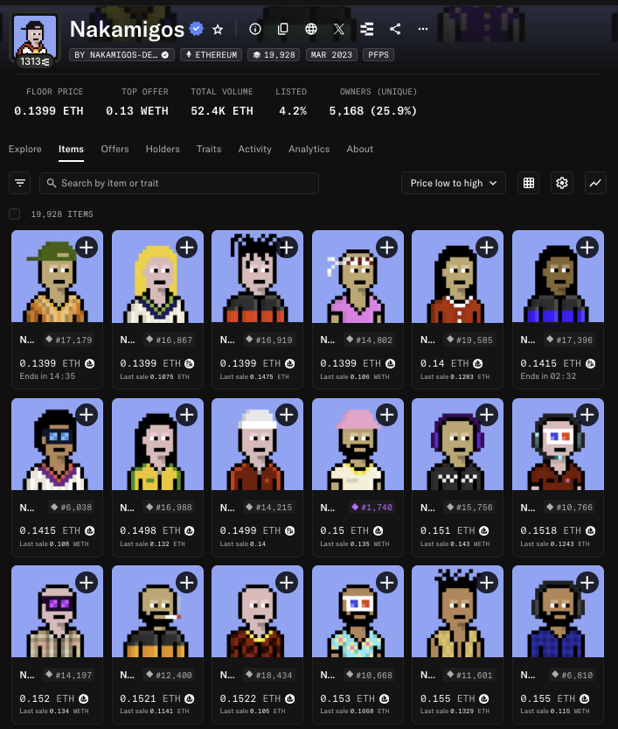View the Activity tab

coord(255,149)
